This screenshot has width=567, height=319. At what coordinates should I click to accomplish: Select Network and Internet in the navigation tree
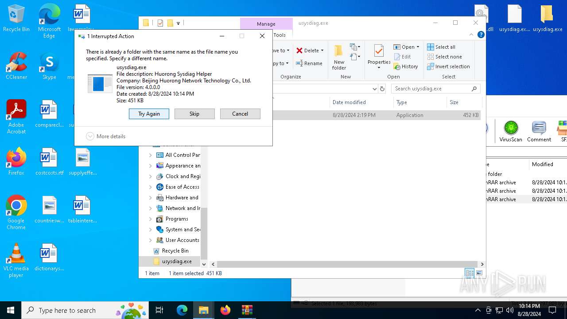click(x=178, y=208)
